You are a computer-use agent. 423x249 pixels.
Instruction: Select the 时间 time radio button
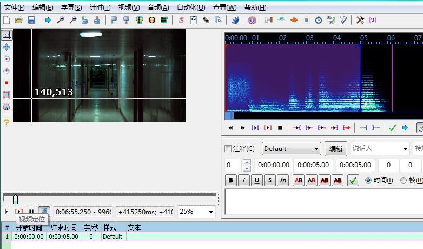coord(369,180)
